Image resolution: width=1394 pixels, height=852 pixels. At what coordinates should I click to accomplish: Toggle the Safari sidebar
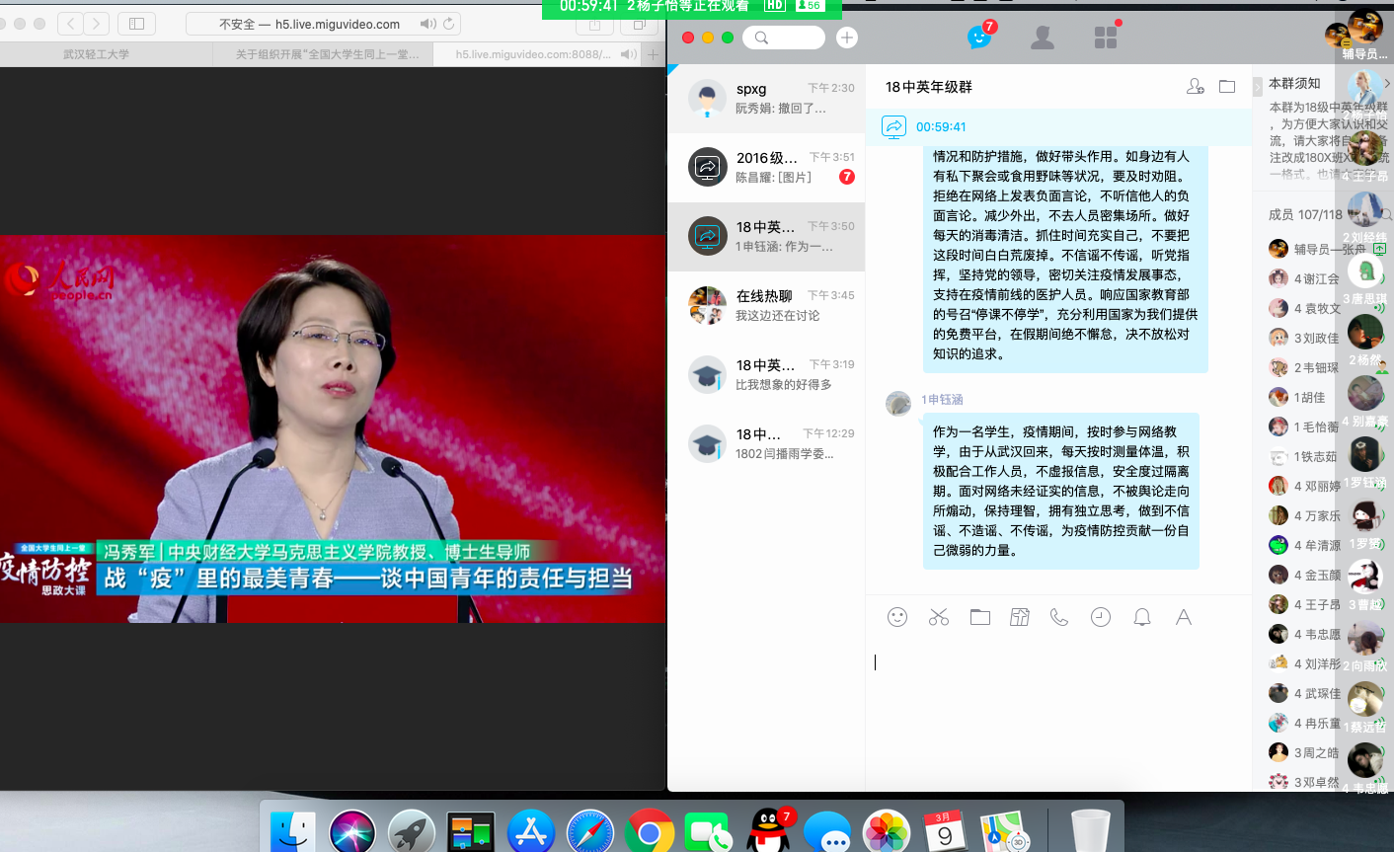click(137, 23)
